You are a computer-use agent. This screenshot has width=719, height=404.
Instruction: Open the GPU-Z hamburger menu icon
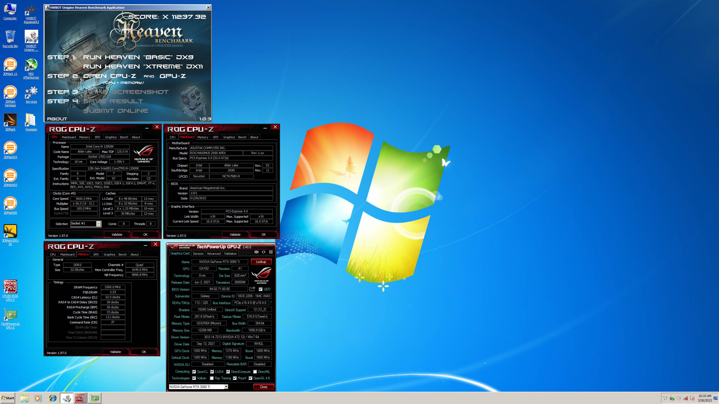point(271,252)
